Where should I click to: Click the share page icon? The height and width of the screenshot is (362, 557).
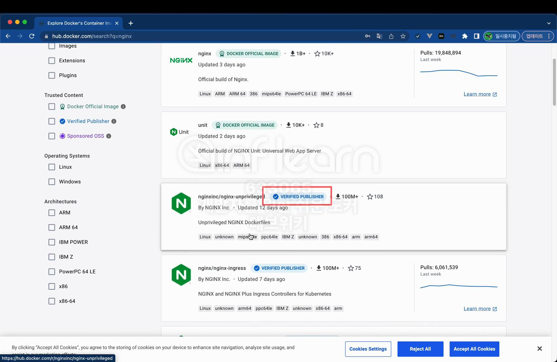391,36
